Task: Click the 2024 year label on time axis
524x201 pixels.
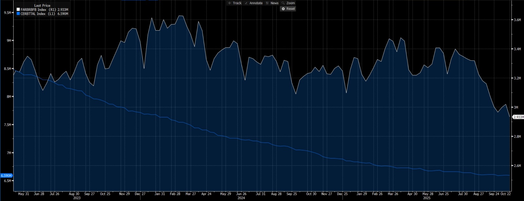Action: click(241, 198)
